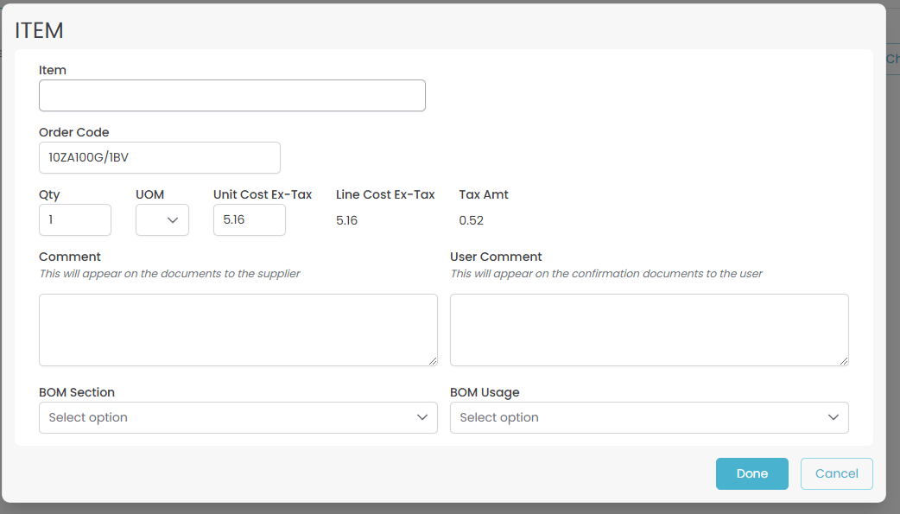Click the Tax Amt value 0.52
900x514 pixels.
(x=471, y=220)
